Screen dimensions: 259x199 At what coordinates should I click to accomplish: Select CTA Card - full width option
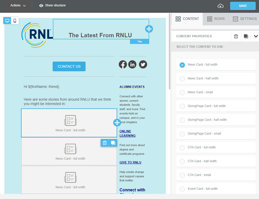[216, 147]
